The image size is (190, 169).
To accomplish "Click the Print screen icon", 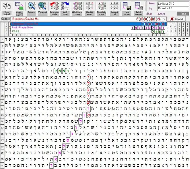I will coord(139,6).
